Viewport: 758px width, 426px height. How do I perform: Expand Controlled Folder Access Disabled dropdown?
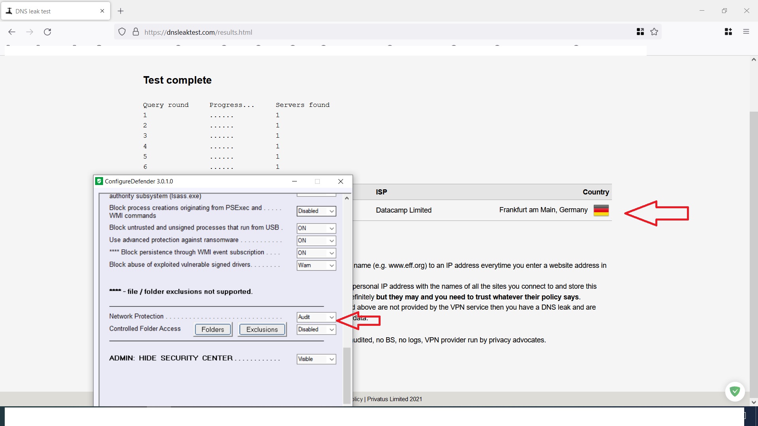[316, 329]
